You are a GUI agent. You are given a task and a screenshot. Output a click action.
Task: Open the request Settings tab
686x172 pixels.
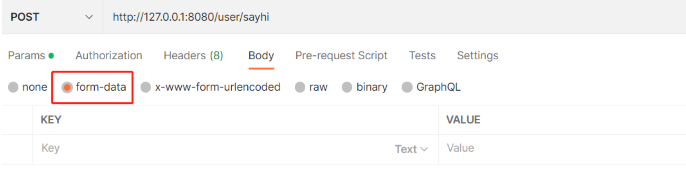point(477,55)
